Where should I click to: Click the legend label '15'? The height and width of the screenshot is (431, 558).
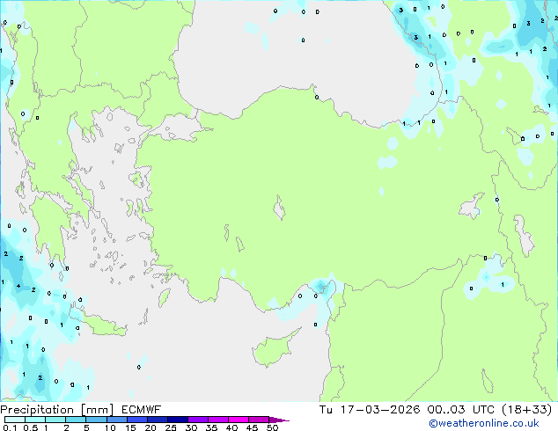(130, 427)
